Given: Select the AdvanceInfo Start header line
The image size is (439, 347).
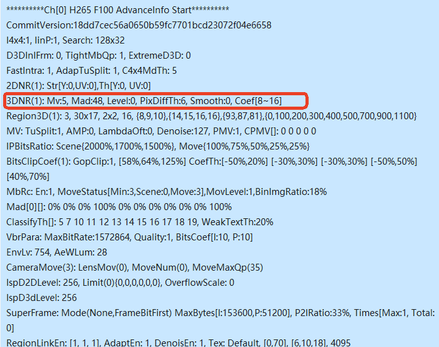Looking at the screenshot, I should tap(118, 10).
